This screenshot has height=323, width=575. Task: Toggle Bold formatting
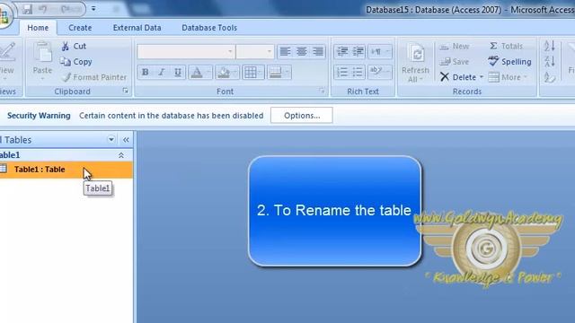146,72
